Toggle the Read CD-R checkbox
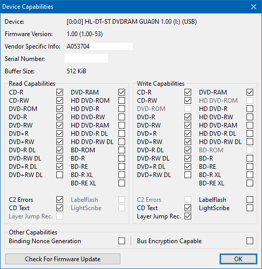262x269 pixels. pos(59,92)
